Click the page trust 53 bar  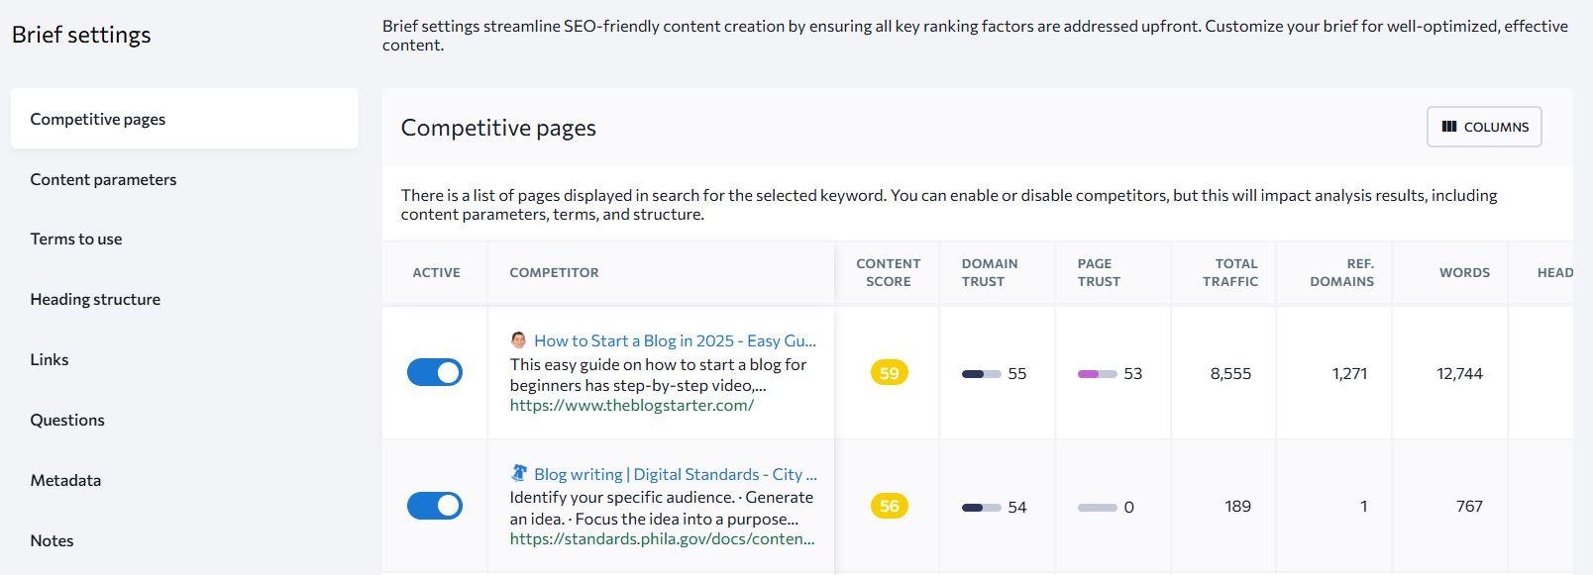pyautogui.click(x=1098, y=374)
